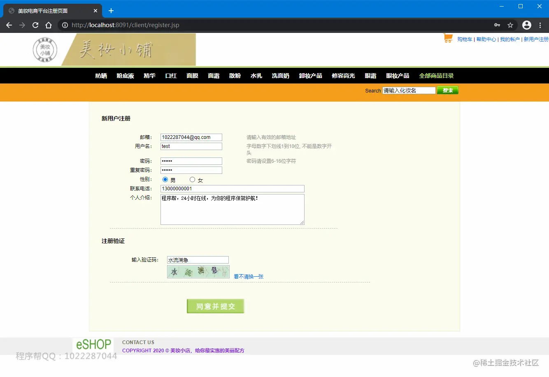Screen dimensions: 549x377
Task: Open the Chrome profile avatar
Action: (527, 25)
